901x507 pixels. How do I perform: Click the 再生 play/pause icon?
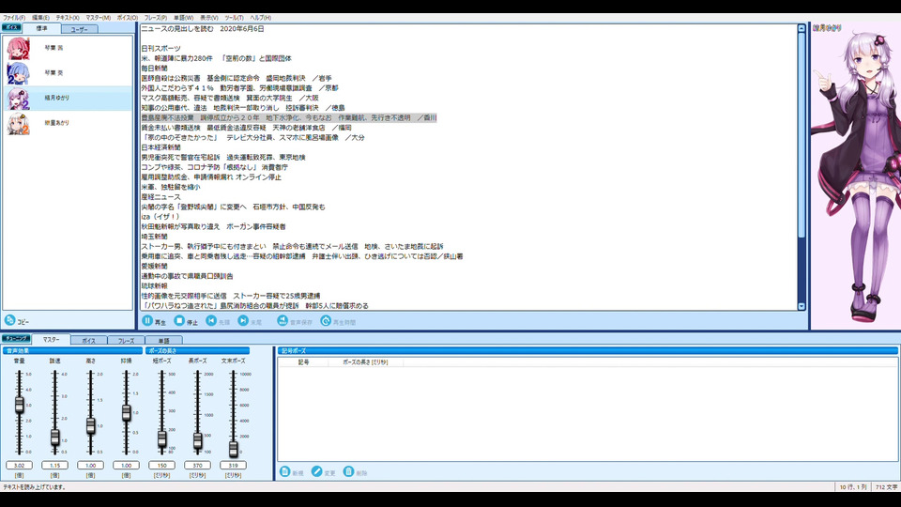(x=147, y=321)
